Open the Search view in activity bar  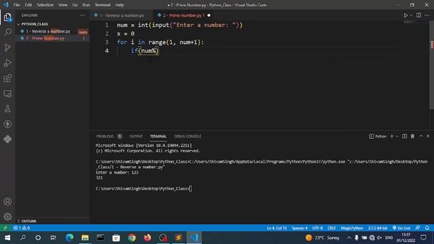point(7,32)
